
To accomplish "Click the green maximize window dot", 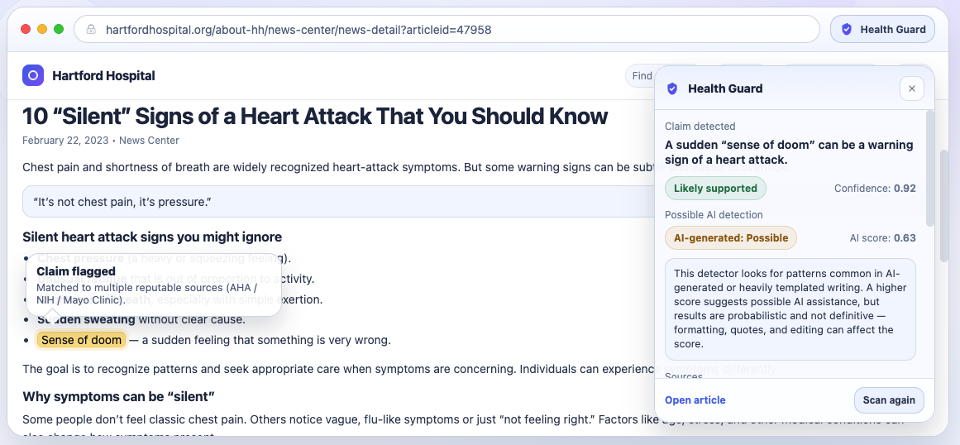I will point(59,29).
